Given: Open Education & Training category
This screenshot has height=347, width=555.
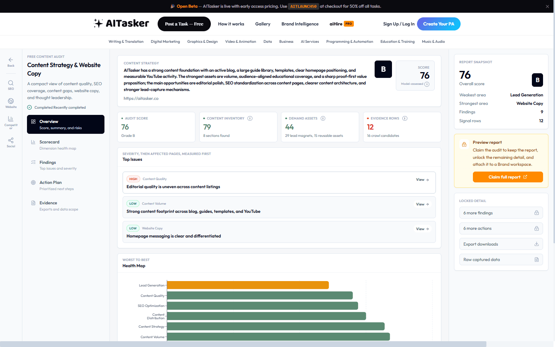Looking at the screenshot, I should tap(397, 42).
